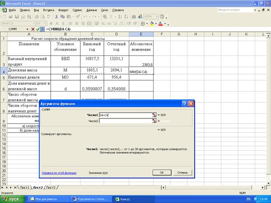Confirm formula with the green checkmark icon
271x203 pixels.
37,29
